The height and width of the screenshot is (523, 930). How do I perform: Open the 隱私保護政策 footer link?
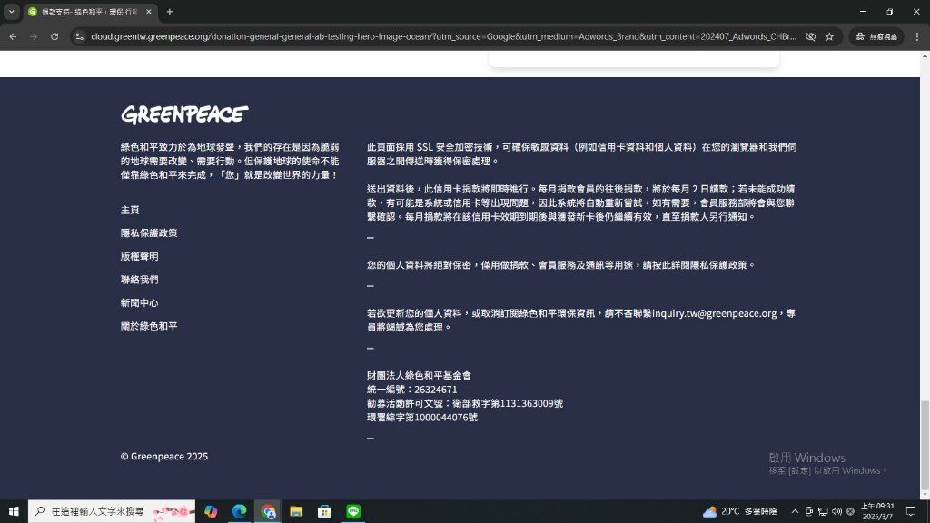[149, 233]
